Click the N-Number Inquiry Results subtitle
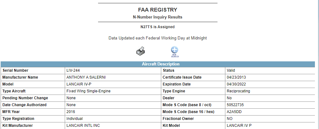Image resolution: width=319 pixels, height=129 pixels. [158, 17]
